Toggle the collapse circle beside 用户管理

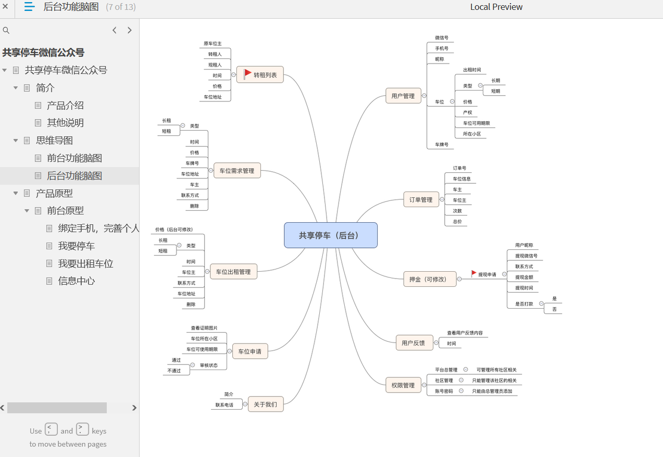point(424,96)
